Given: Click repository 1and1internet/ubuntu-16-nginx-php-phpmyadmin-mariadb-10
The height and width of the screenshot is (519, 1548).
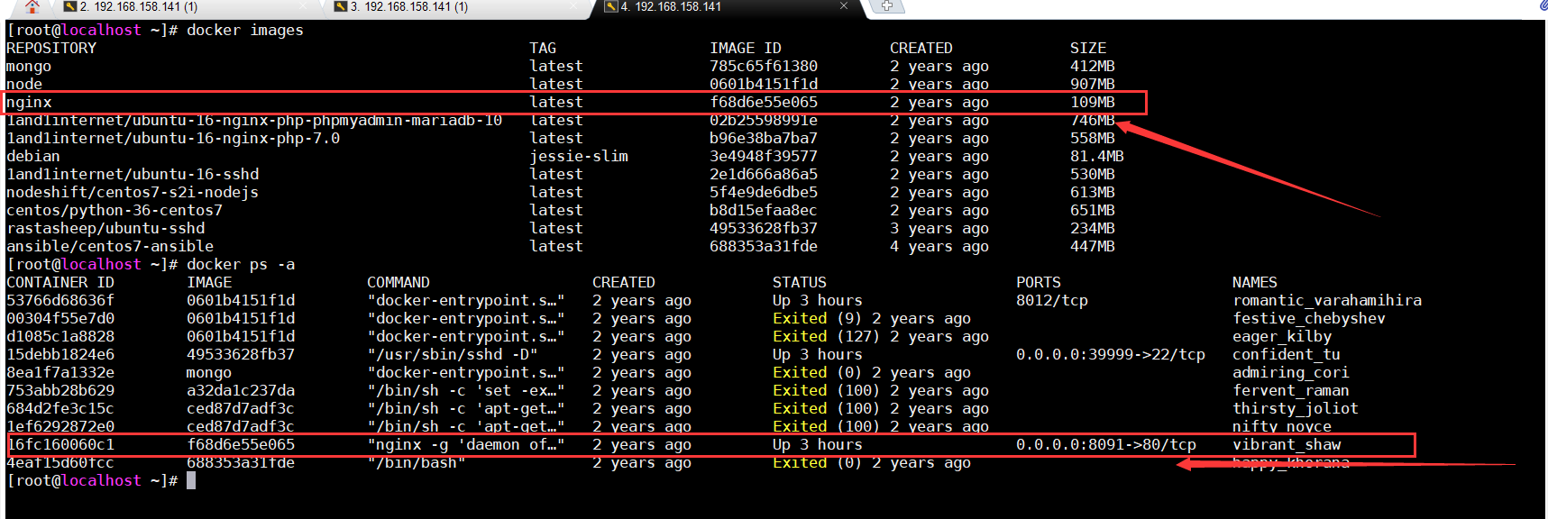Looking at the screenshot, I should [x=254, y=121].
